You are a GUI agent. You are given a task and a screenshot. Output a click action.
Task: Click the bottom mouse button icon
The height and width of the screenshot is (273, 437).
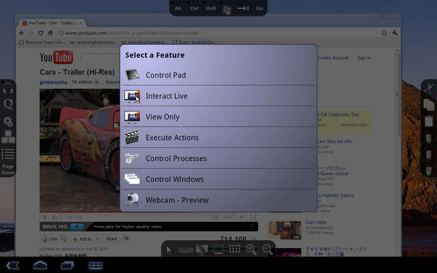pyautogui.click(x=429, y=171)
